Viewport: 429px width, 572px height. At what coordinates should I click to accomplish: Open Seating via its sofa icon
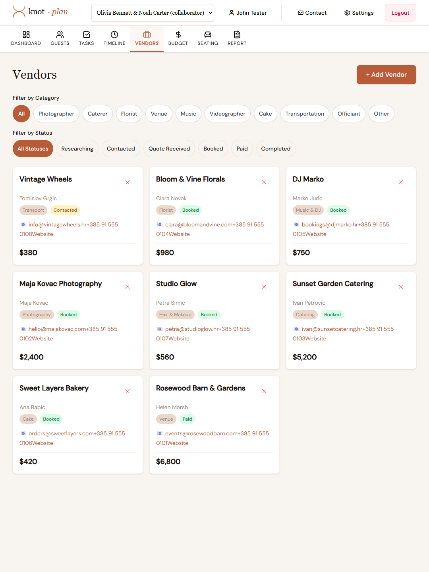point(208,35)
